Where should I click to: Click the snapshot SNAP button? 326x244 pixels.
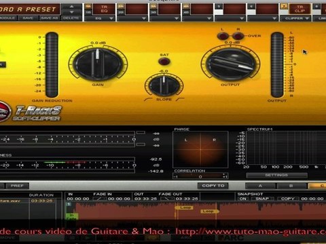(262, 199)
